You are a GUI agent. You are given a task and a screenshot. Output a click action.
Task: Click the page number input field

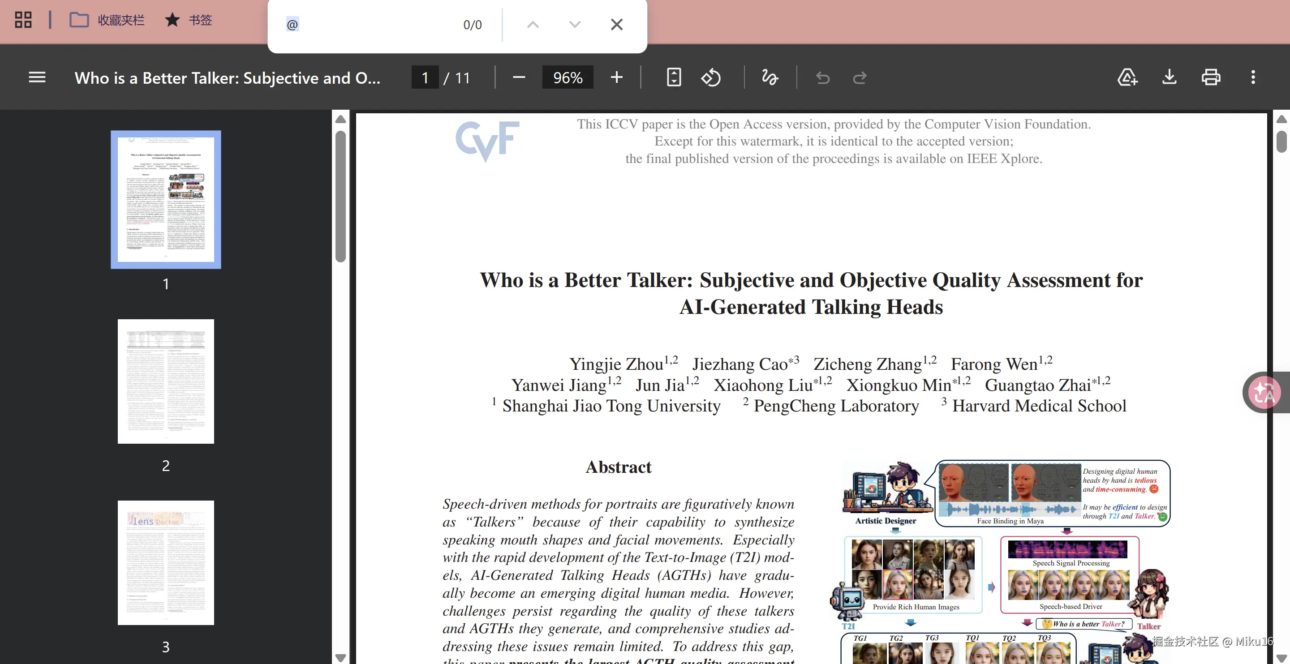[425, 77]
